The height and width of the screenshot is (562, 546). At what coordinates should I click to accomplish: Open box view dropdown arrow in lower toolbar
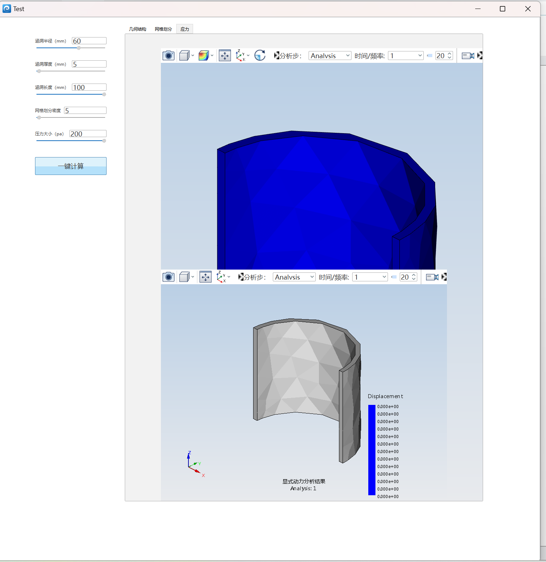pyautogui.click(x=193, y=277)
